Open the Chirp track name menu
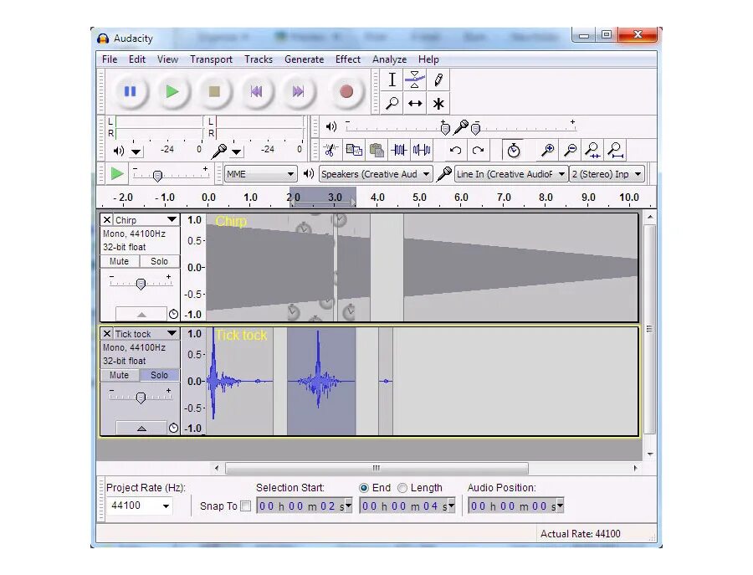 pyautogui.click(x=146, y=220)
